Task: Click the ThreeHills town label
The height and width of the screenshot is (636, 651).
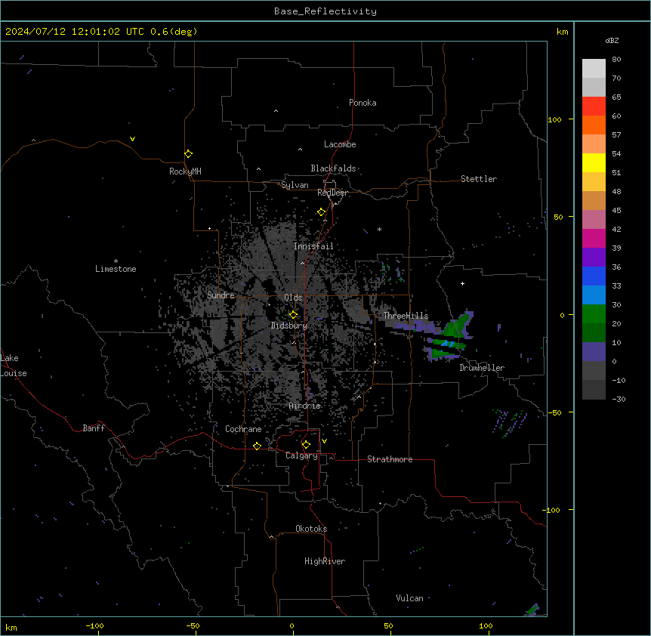Action: point(406,316)
